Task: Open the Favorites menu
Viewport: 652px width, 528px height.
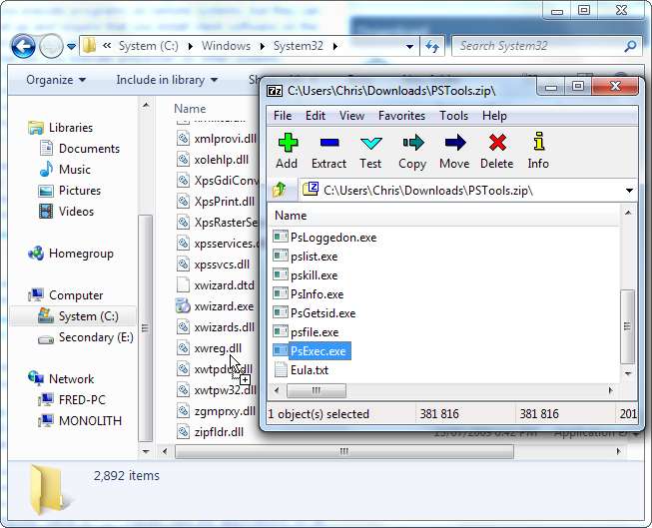Action: (401, 116)
